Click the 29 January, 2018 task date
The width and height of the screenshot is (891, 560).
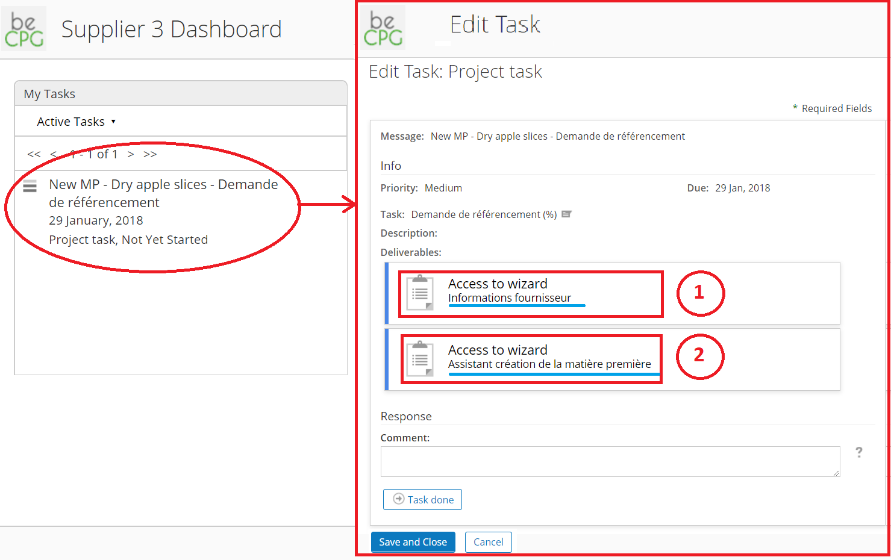coord(96,220)
